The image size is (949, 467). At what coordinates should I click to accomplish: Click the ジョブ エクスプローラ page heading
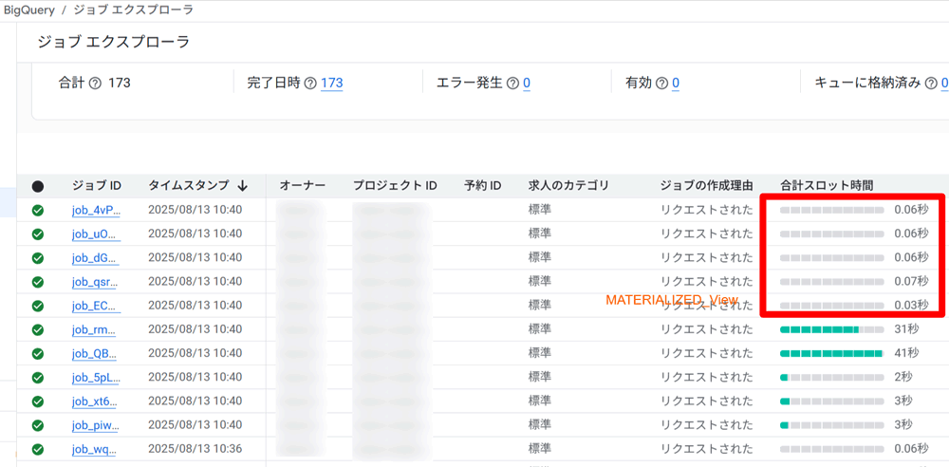114,42
